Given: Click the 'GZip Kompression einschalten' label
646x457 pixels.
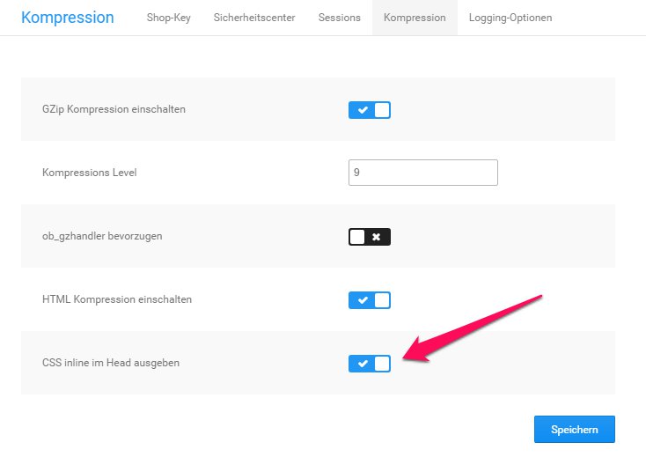Looking at the screenshot, I should (x=114, y=109).
